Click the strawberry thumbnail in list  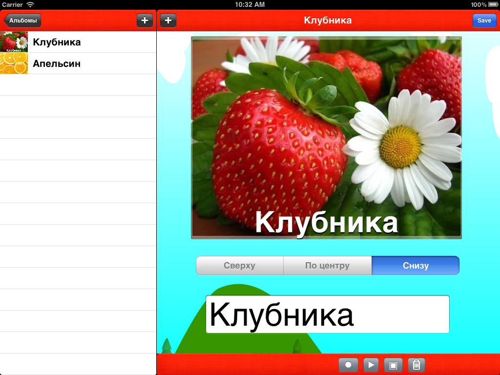pos(14,42)
